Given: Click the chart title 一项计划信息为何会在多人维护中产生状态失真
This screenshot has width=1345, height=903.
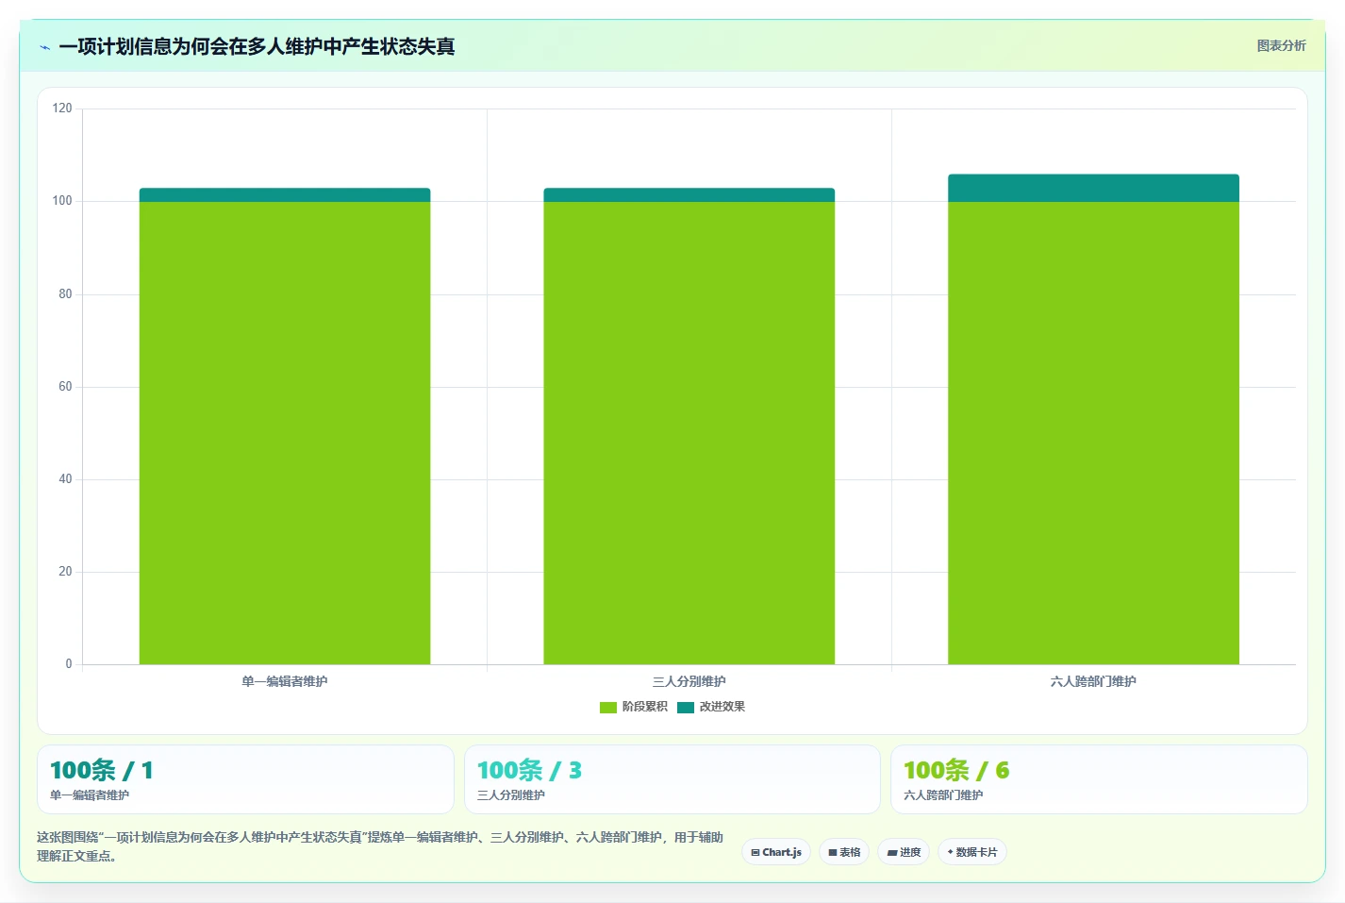Looking at the screenshot, I should (x=257, y=46).
